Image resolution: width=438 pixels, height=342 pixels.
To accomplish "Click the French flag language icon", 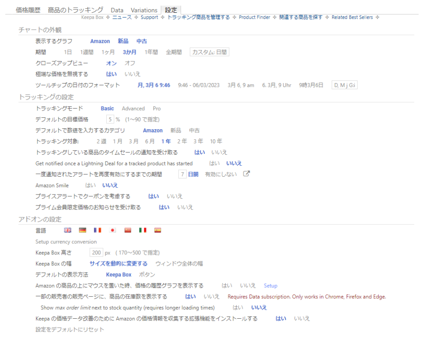I will [x=97, y=230].
